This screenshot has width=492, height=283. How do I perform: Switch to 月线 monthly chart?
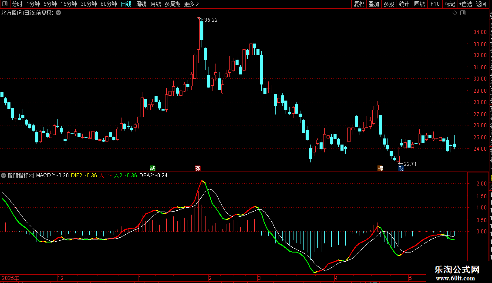click(x=155, y=4)
